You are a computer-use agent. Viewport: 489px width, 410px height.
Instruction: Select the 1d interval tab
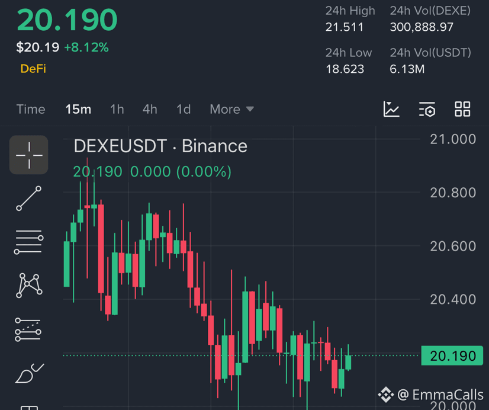coord(184,110)
